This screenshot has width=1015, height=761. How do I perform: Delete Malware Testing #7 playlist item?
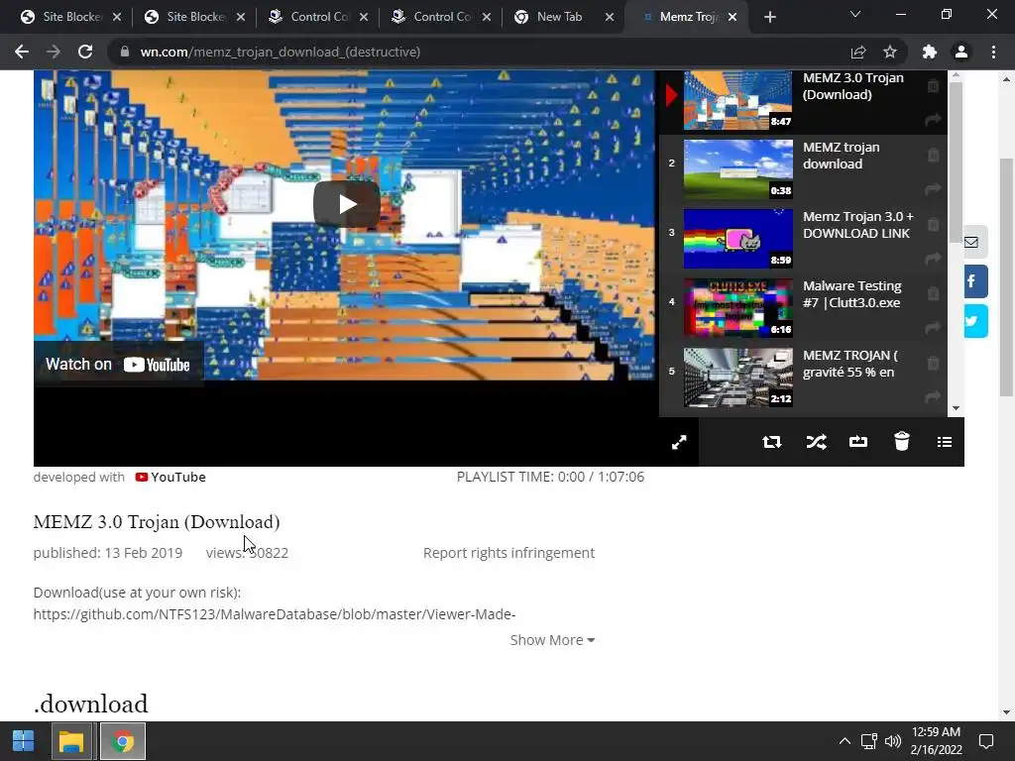(933, 293)
